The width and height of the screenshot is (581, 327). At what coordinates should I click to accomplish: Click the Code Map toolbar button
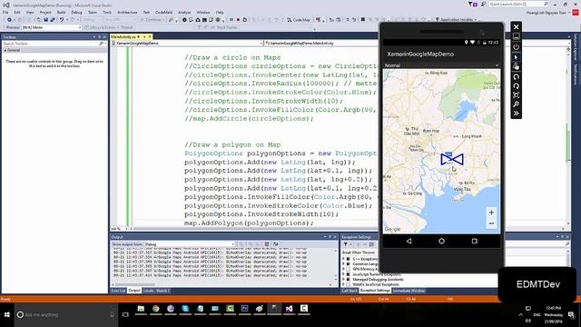point(299,20)
